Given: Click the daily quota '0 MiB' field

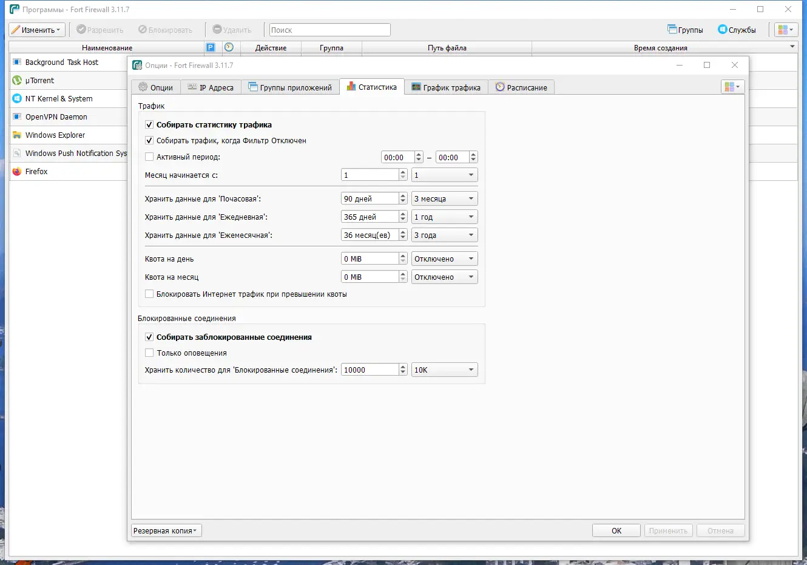Looking at the screenshot, I should tap(374, 259).
